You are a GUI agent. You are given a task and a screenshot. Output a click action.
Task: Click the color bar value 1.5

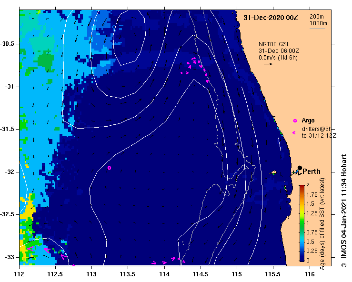point(311,204)
